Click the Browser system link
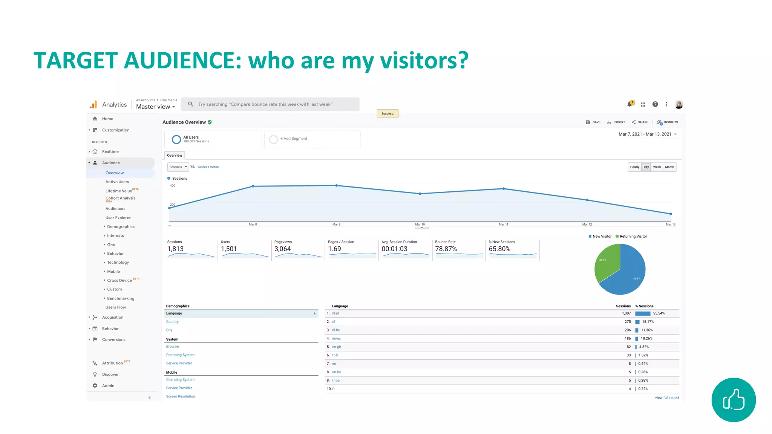Image resolution: width=772 pixels, height=434 pixels. click(x=173, y=347)
